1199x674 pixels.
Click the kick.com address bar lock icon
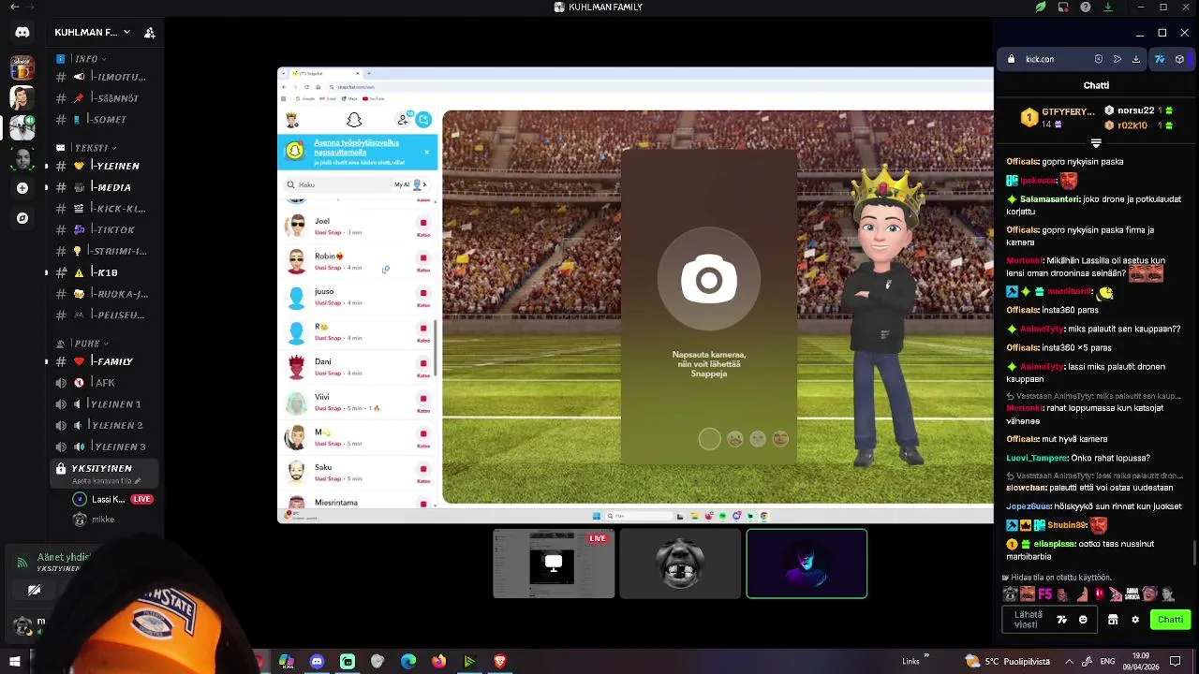1011,60
